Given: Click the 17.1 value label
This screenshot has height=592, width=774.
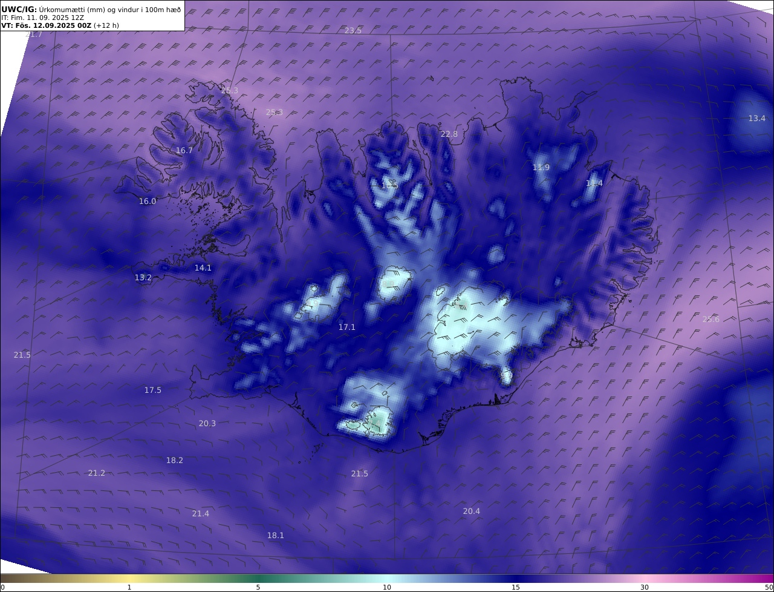Looking at the screenshot, I should click(347, 327).
